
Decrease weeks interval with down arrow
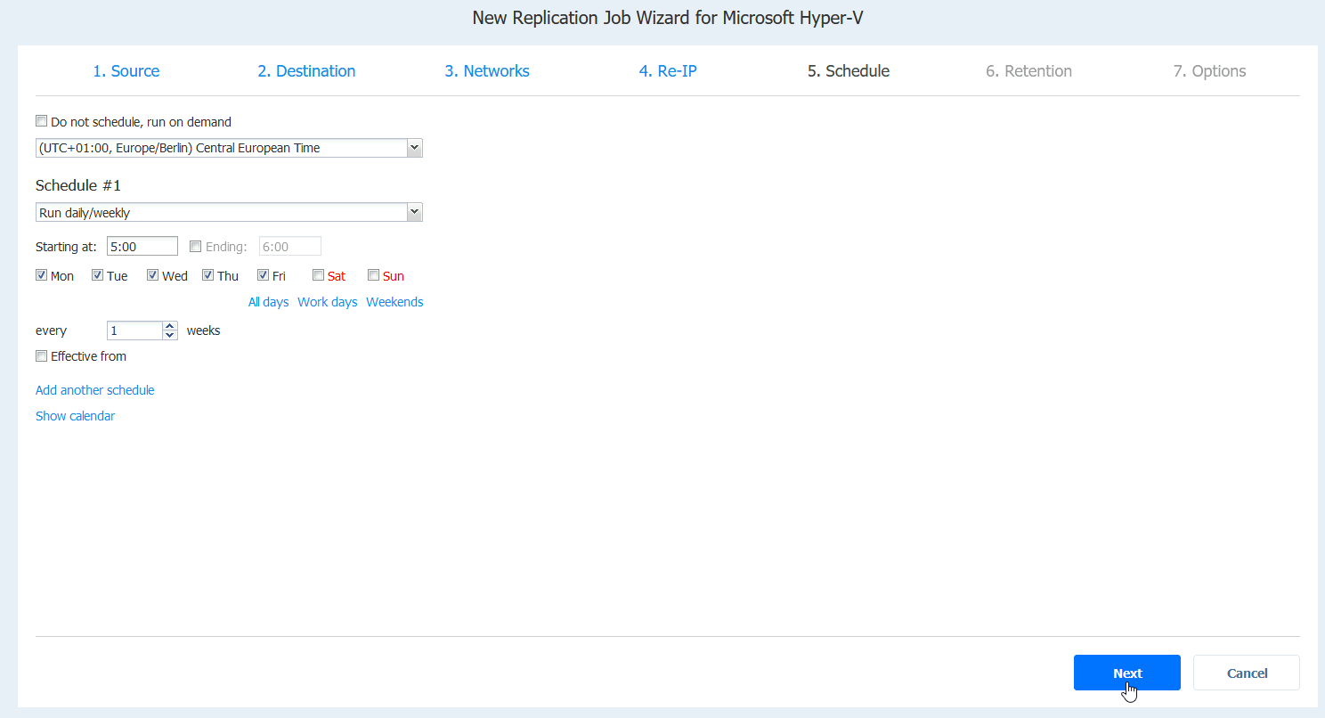tap(170, 336)
